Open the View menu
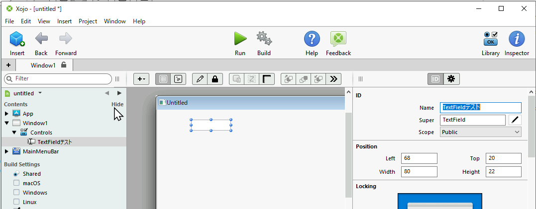Image resolution: width=536 pixels, height=209 pixels. point(44,21)
